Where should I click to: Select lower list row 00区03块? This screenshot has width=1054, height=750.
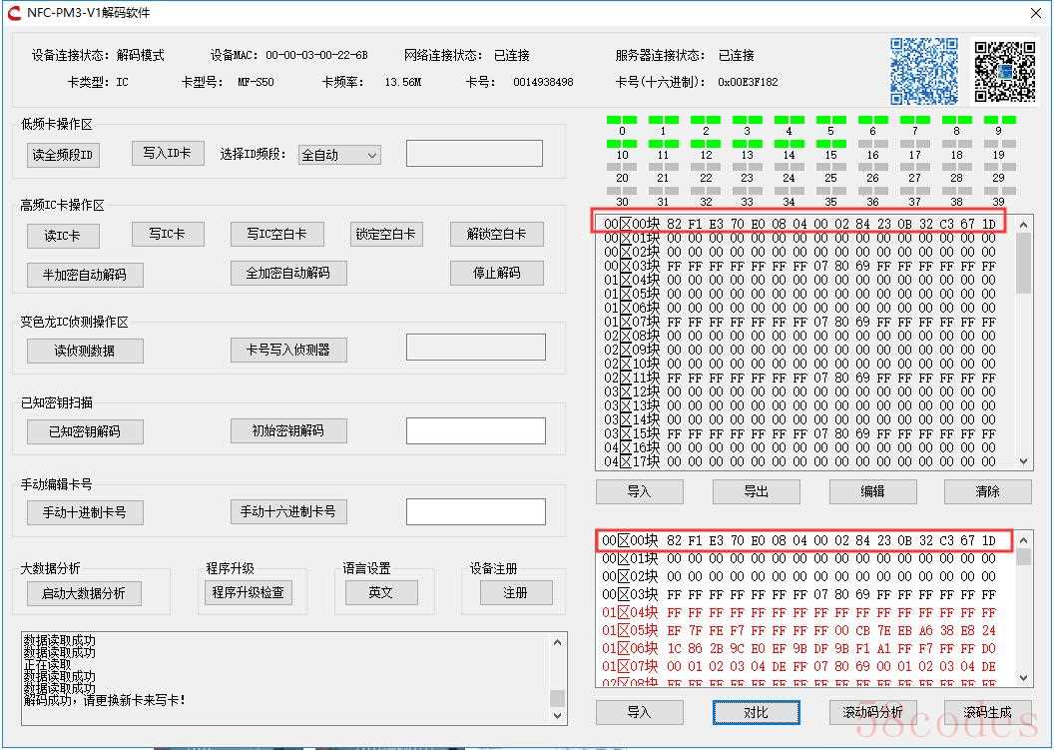click(799, 594)
